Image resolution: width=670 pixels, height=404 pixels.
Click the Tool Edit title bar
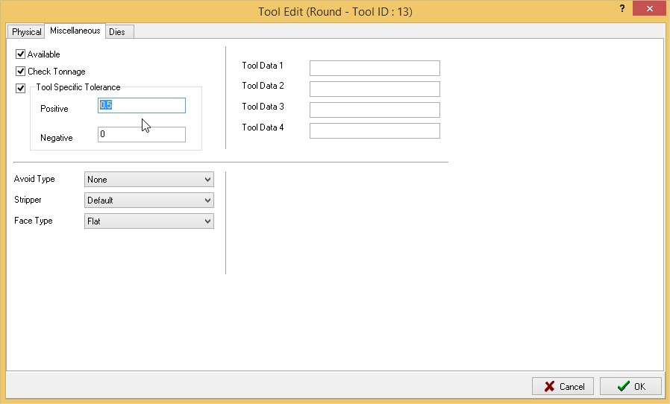click(x=334, y=11)
